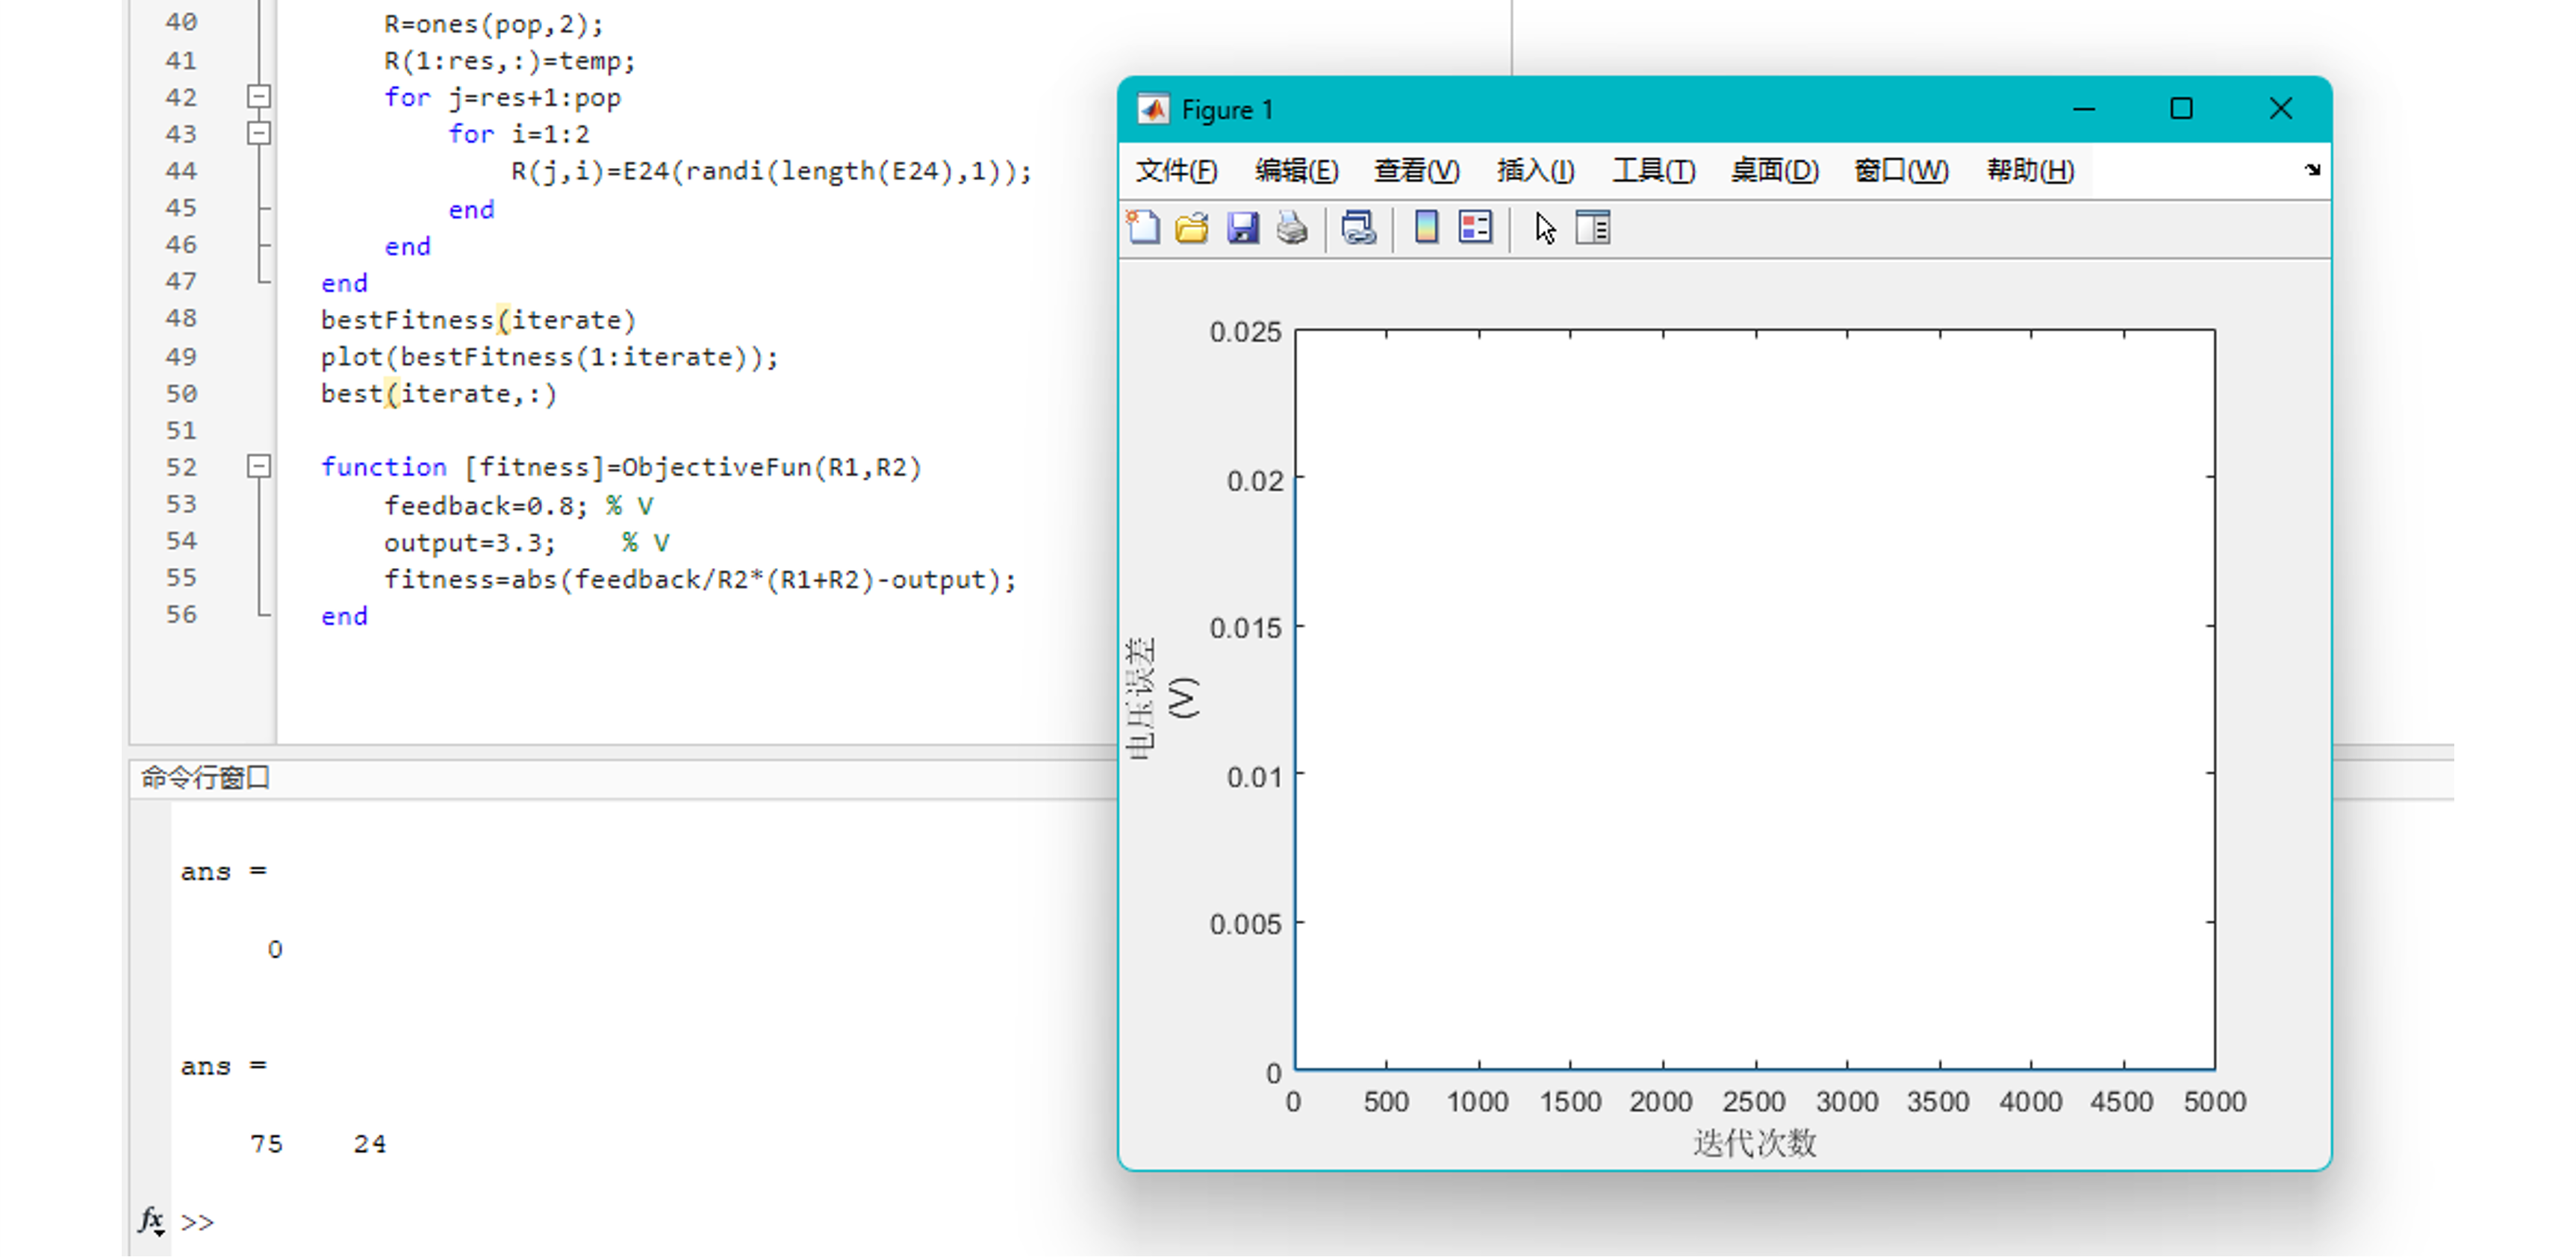This screenshot has height=1257, width=2576.
Task: Toggle the Edit Plot arrow tool
Action: click(x=1545, y=228)
